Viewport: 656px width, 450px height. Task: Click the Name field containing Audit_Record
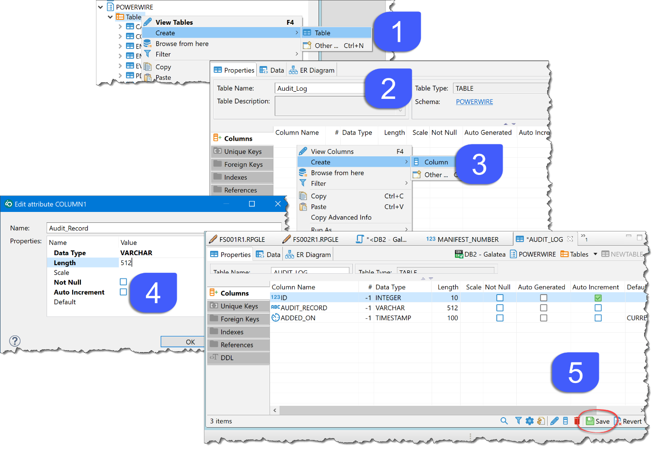pyautogui.click(x=162, y=228)
